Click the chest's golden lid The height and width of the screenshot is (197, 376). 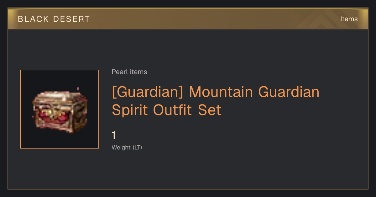click(x=60, y=97)
